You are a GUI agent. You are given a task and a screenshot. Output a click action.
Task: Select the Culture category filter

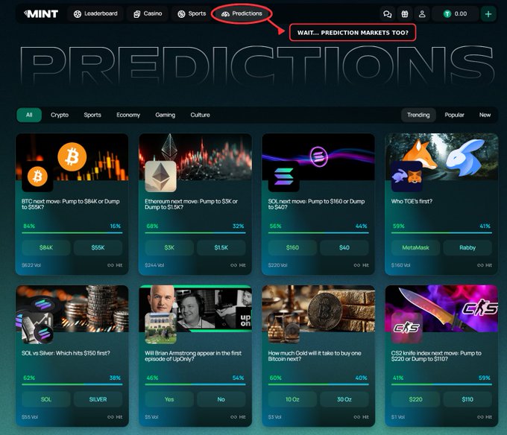(x=200, y=115)
